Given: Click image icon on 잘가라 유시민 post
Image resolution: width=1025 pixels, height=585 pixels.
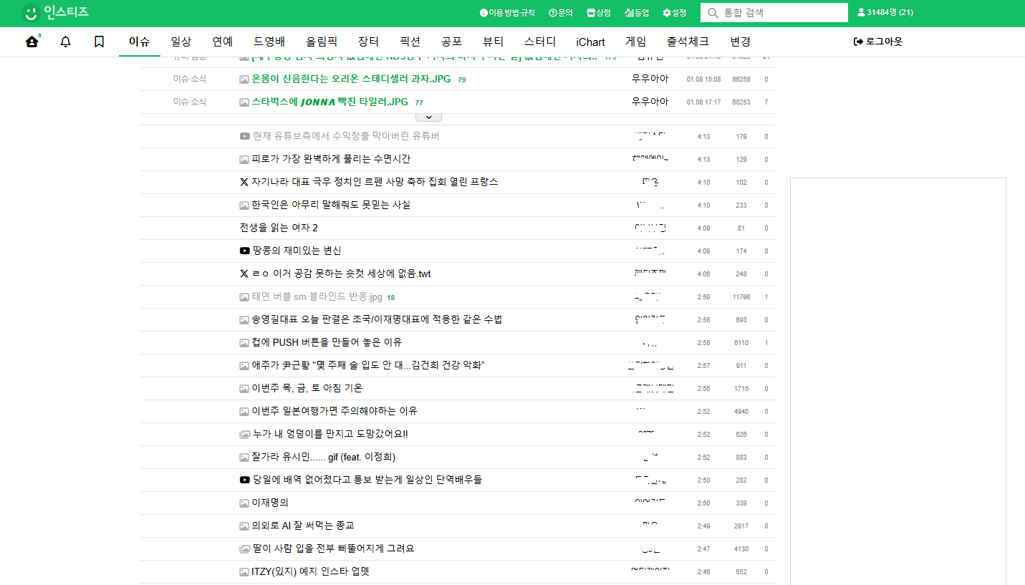Looking at the screenshot, I should tap(244, 457).
